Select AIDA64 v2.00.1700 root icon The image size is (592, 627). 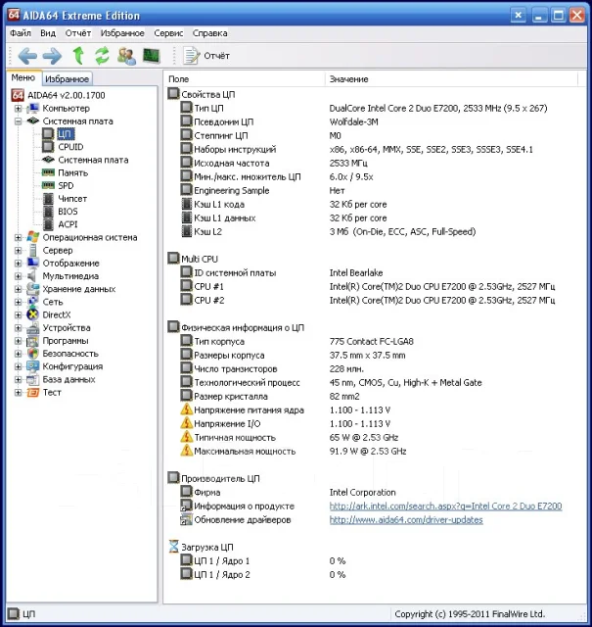click(18, 95)
